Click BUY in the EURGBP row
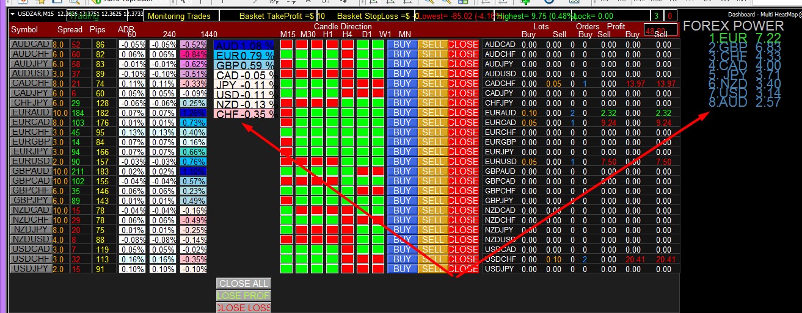 (402, 142)
